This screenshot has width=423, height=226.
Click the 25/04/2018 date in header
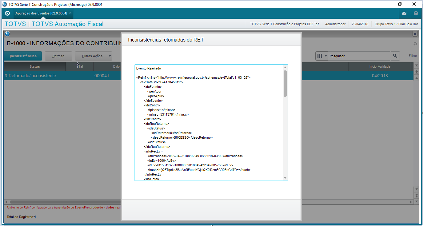[x=360, y=24]
